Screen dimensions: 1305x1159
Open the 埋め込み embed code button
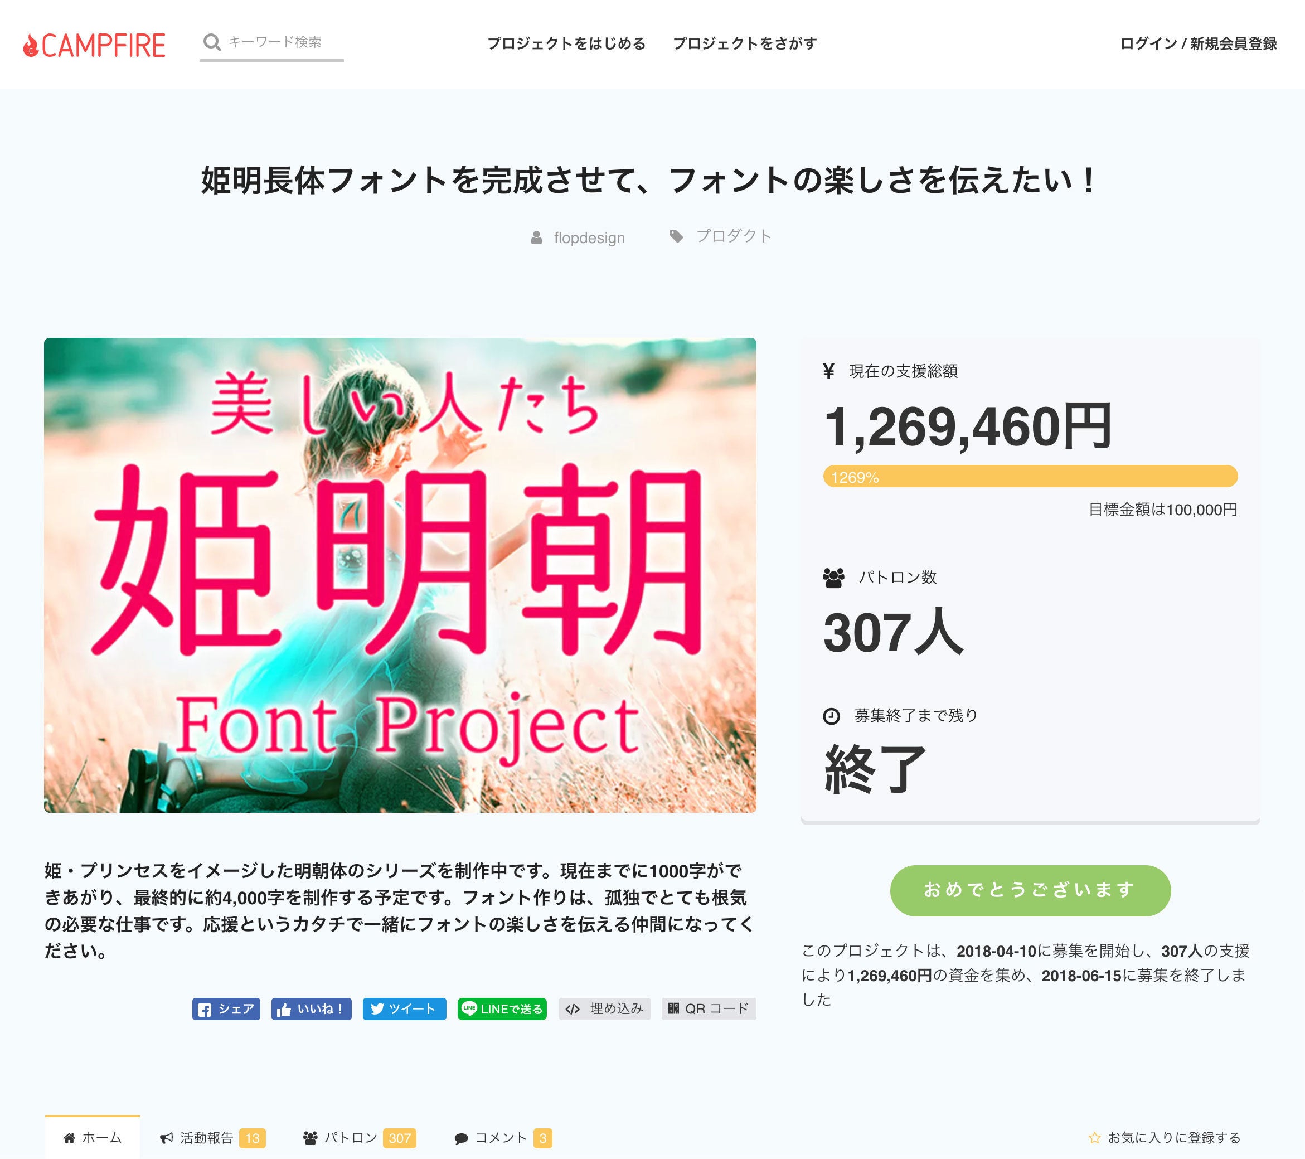click(x=605, y=1008)
